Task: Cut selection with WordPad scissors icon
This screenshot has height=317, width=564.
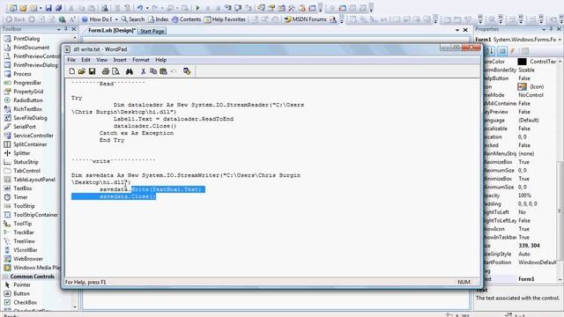Action: [143, 71]
